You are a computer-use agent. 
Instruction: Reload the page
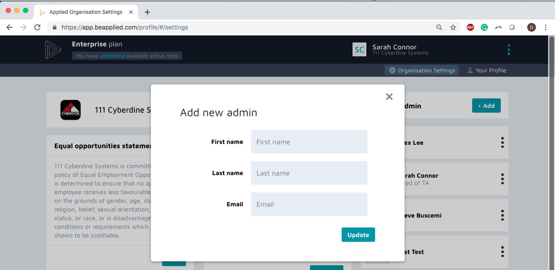[37, 27]
